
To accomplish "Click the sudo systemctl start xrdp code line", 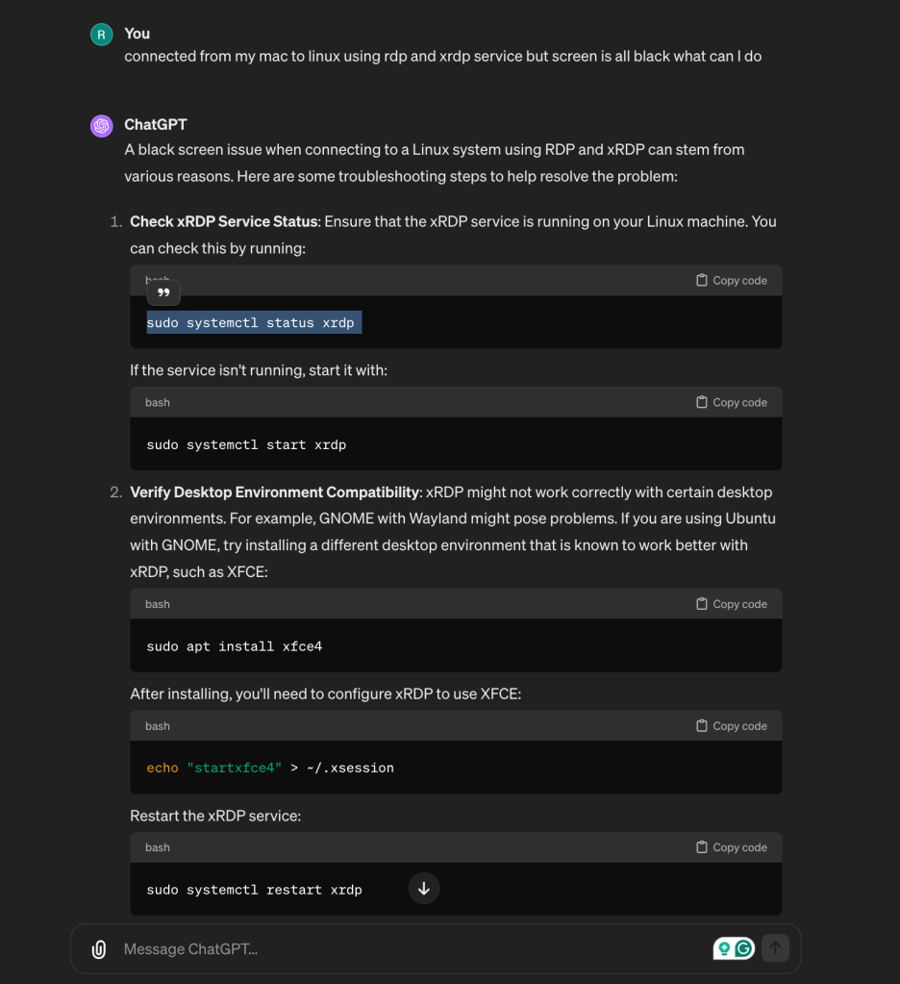I will [x=246, y=445].
